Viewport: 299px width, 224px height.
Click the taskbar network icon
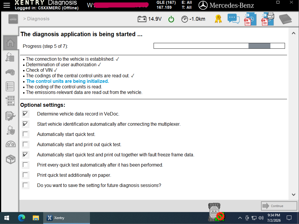click(x=254, y=218)
